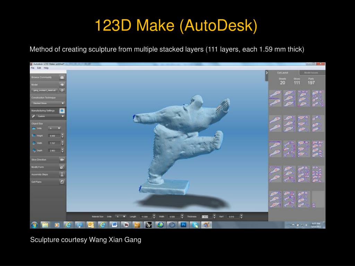Click the Length stepper arrows
The height and width of the screenshot is (266, 355).
coord(154,216)
